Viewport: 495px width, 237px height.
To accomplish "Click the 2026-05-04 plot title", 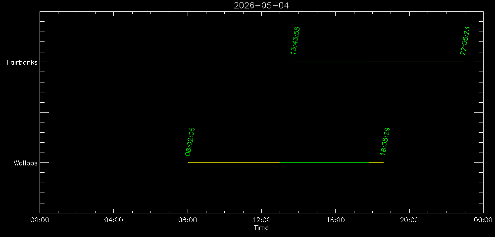I will [261, 5].
